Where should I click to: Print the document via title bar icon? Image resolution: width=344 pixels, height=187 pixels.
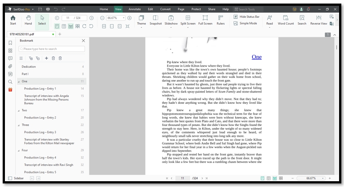(48, 9)
